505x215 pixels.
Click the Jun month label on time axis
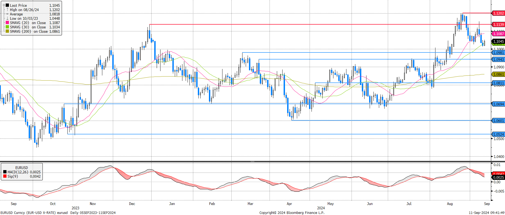tap(370, 204)
